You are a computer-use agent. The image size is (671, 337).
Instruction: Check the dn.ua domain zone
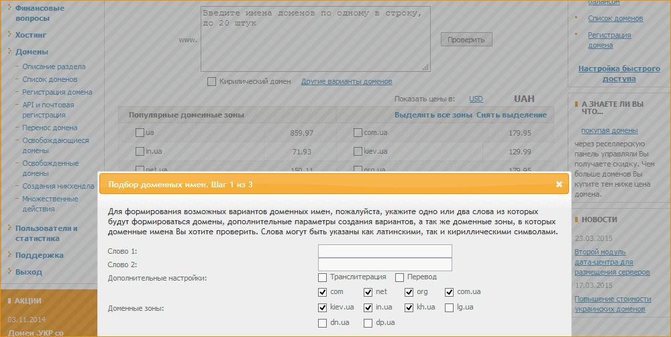[x=323, y=323]
